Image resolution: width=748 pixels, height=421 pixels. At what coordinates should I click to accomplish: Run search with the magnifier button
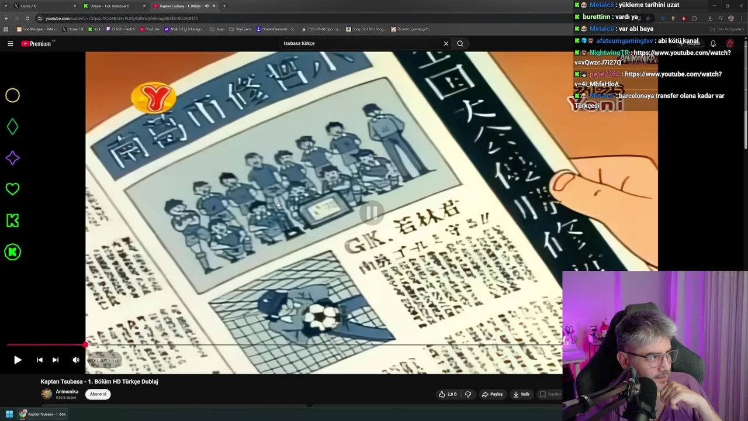coord(460,43)
